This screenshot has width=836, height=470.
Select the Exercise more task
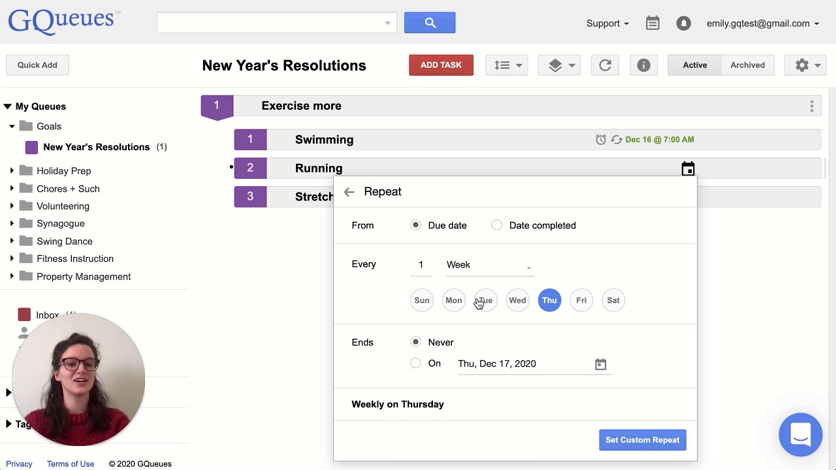coord(511,106)
